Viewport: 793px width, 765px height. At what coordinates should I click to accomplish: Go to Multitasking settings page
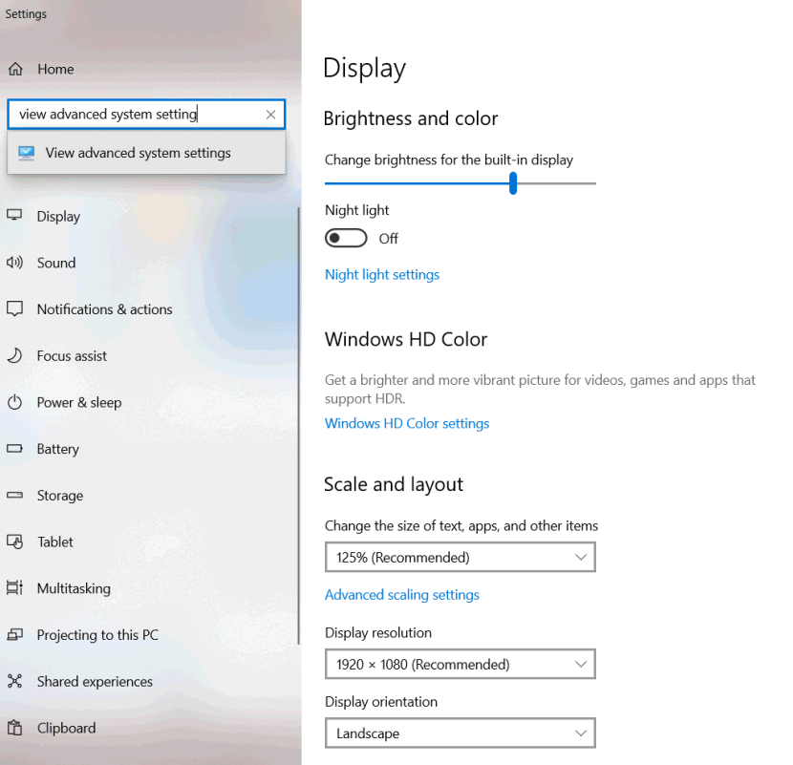(x=74, y=588)
